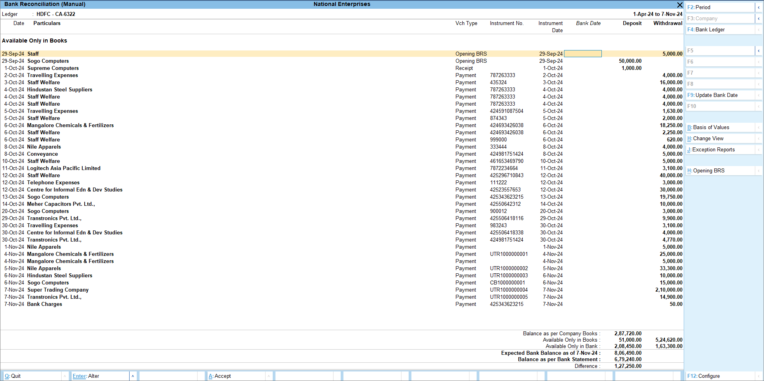
Task: Close the Bank Reconciliation screen
Action: tap(680, 5)
